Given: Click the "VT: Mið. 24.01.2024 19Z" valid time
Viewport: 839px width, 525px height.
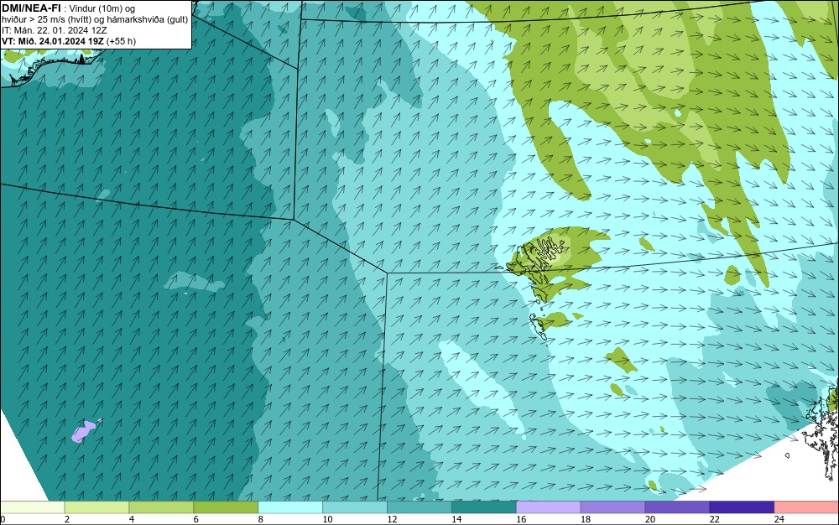Looking at the screenshot, I should pos(52,41).
